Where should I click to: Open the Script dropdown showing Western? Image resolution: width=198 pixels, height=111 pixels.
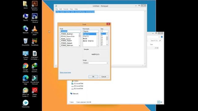[x=95, y=63]
